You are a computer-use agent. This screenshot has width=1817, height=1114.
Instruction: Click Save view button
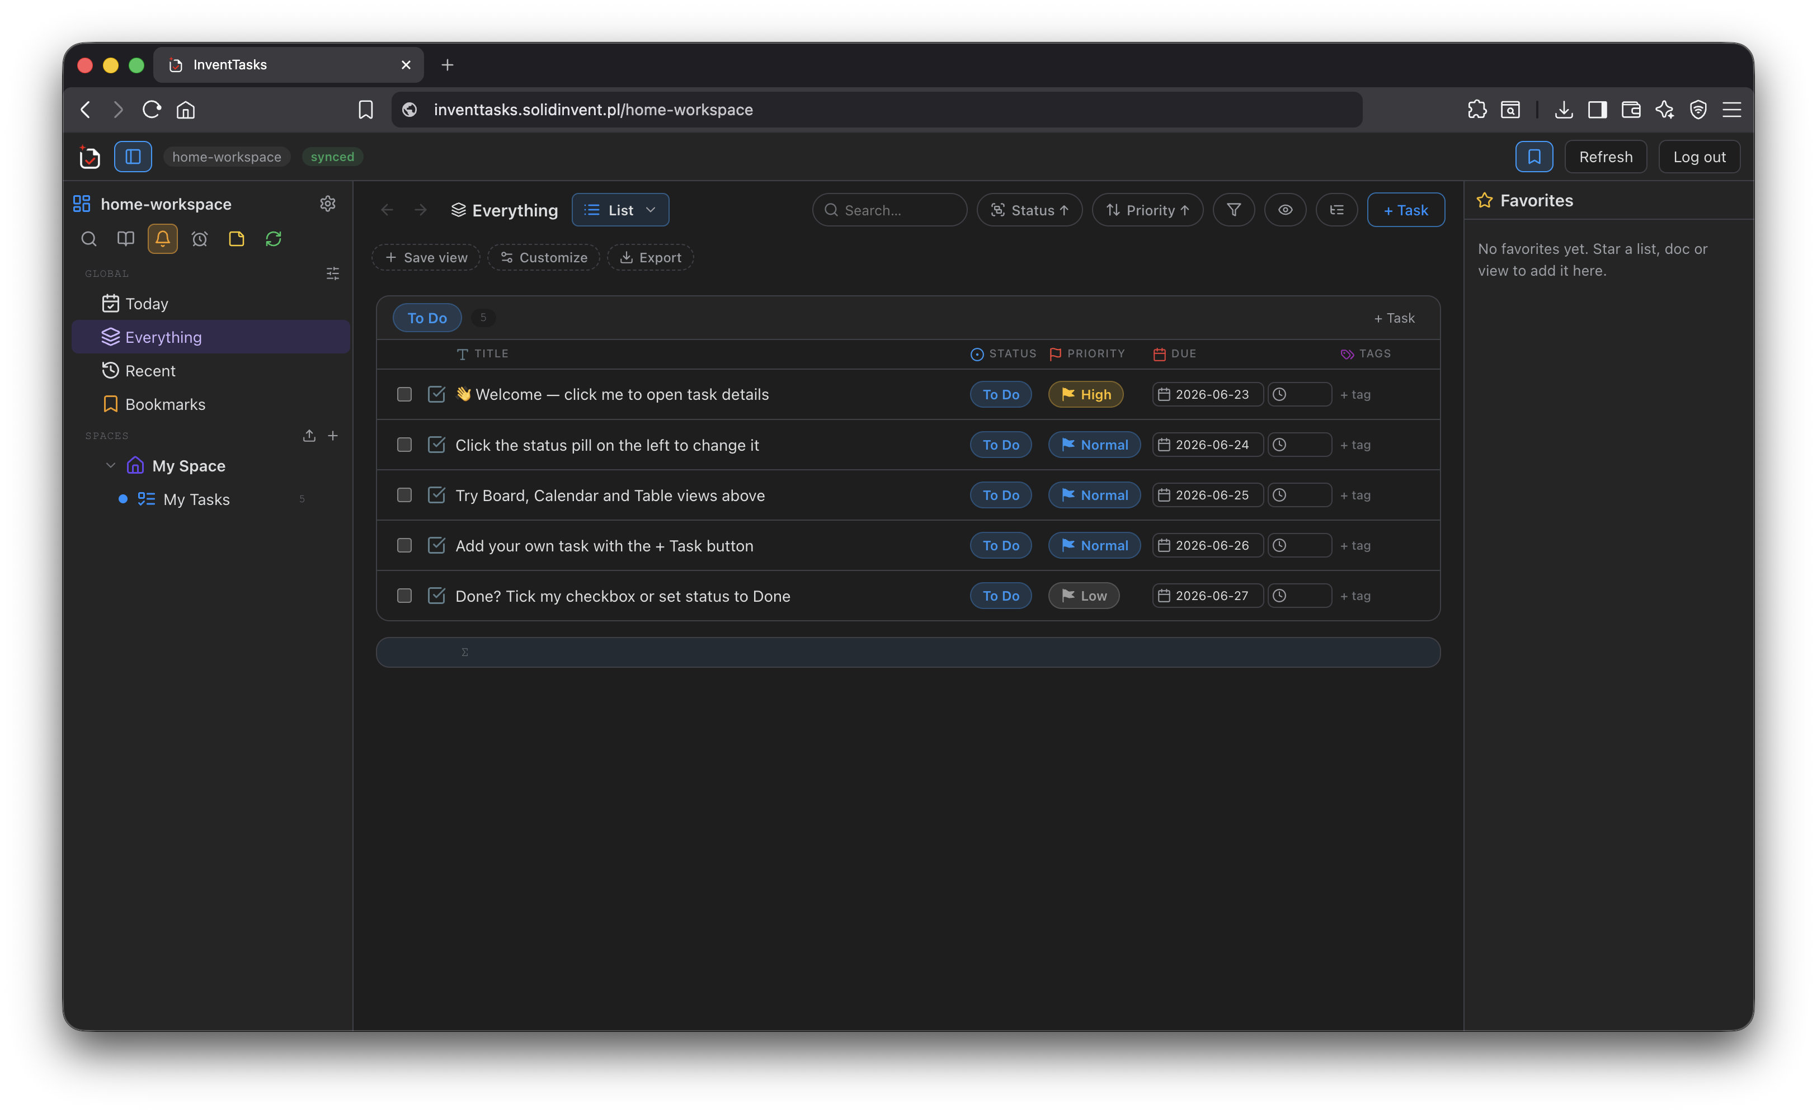(x=426, y=257)
